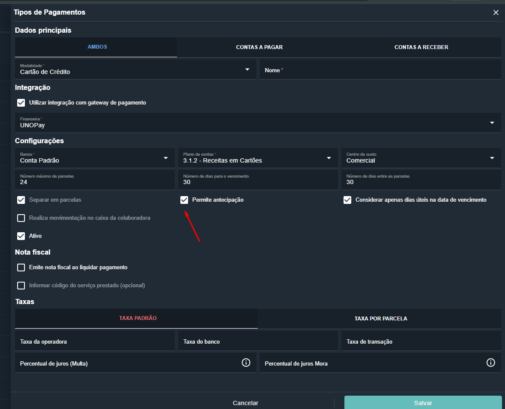
Task: Open info icon for Percentual de juros (Multa)
Action: tap(246, 363)
